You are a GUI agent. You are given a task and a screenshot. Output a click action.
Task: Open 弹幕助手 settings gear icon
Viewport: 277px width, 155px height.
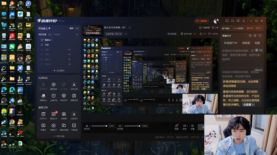[255, 36]
